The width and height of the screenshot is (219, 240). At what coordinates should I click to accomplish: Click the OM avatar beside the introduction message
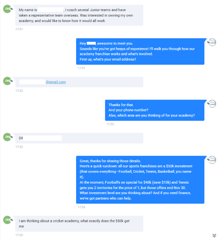pyautogui.click(x=8, y=9)
